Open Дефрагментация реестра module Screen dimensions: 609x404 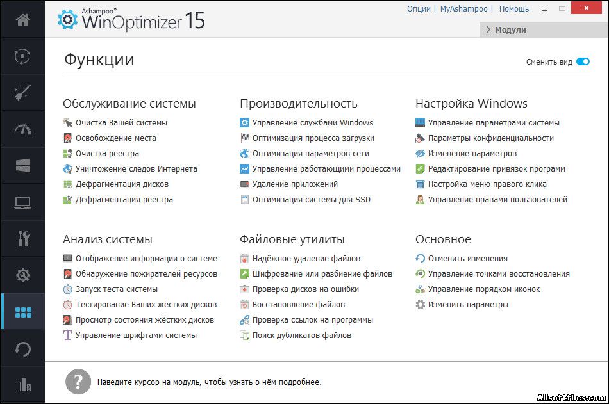coord(124,200)
